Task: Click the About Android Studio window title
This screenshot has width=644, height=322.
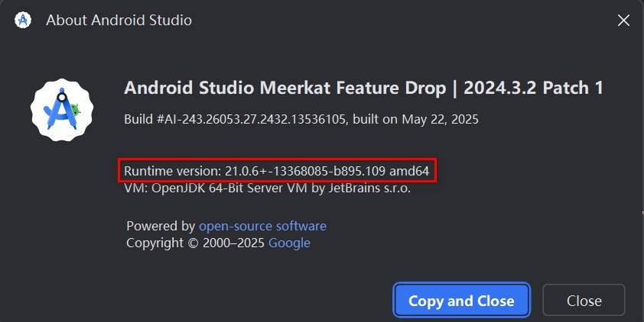Action: (119, 21)
